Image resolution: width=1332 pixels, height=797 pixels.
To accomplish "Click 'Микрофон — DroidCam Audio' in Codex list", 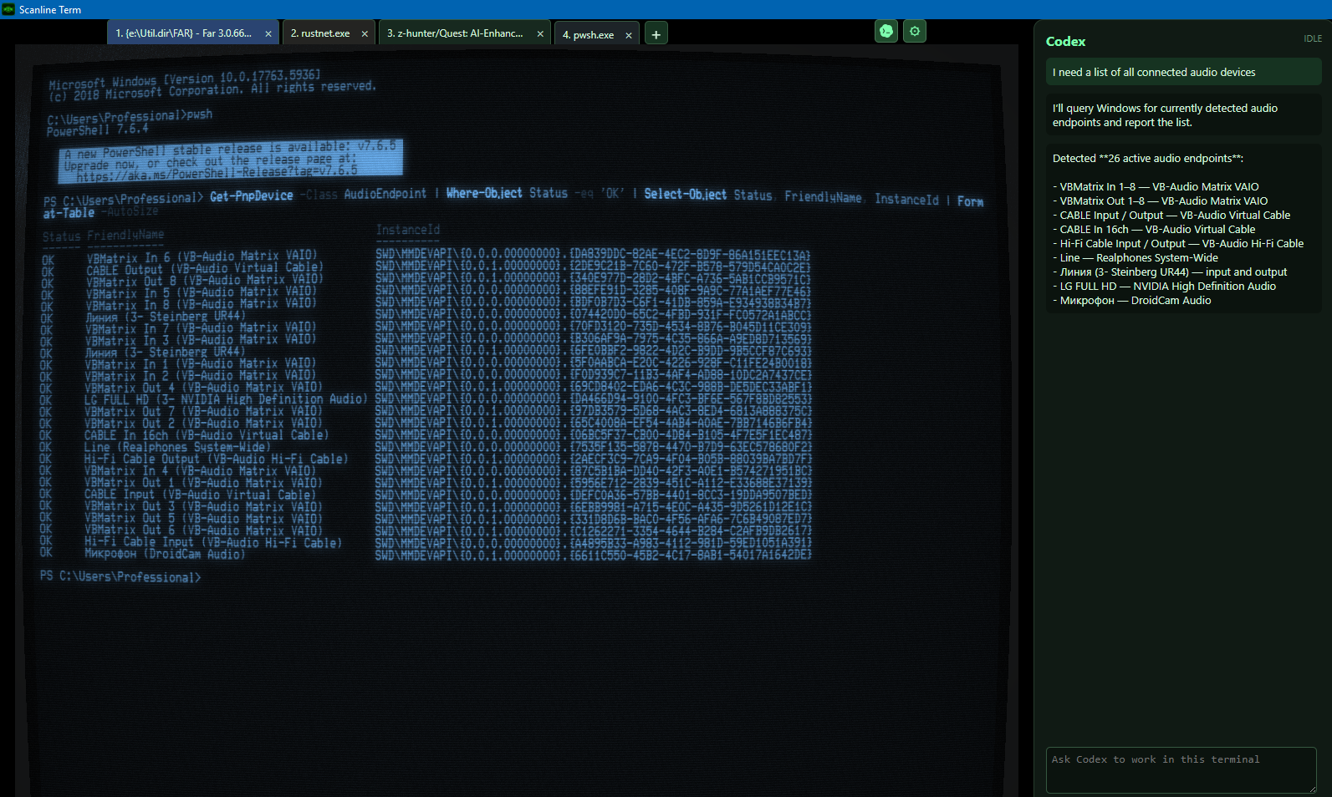I will (x=1132, y=301).
